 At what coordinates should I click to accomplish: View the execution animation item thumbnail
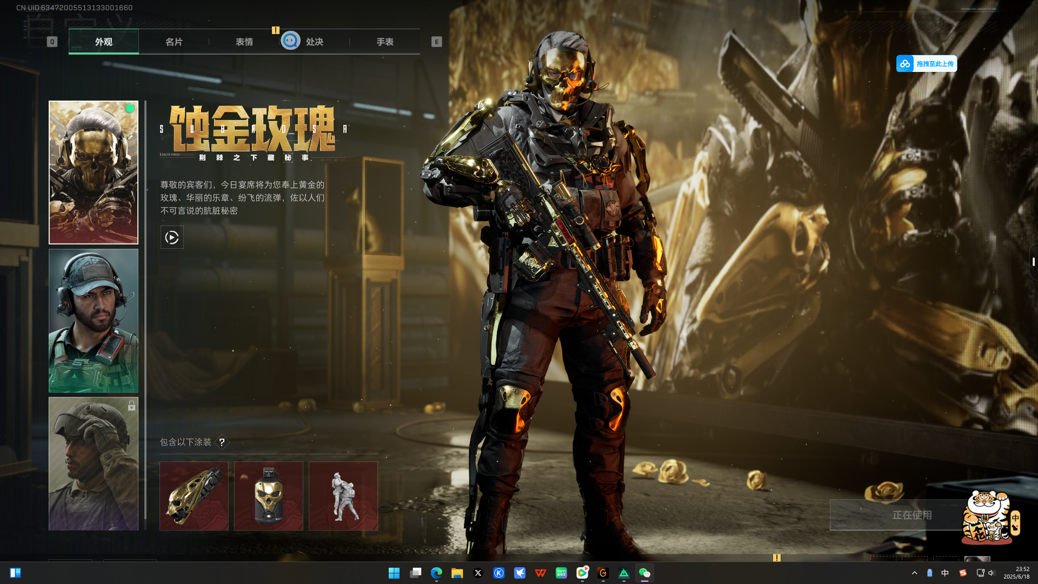(343, 496)
